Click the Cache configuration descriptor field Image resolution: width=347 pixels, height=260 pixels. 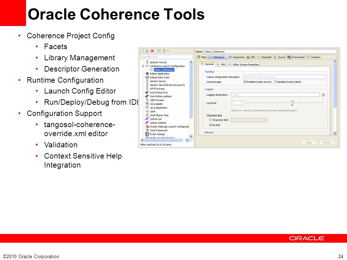pos(284,77)
